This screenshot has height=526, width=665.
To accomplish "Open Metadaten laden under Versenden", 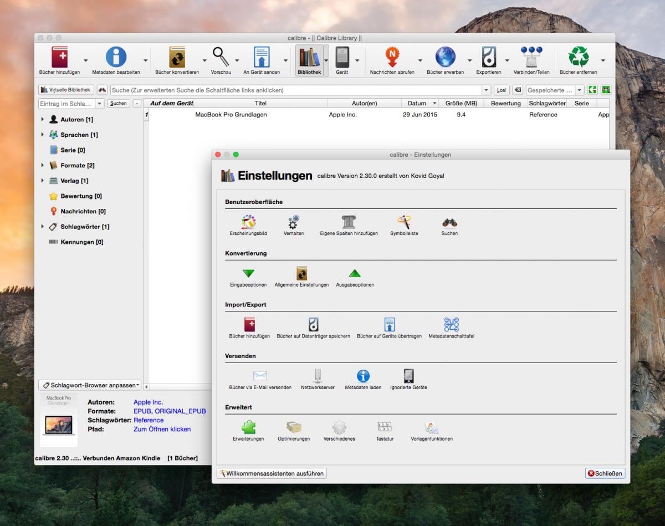I will [x=363, y=376].
